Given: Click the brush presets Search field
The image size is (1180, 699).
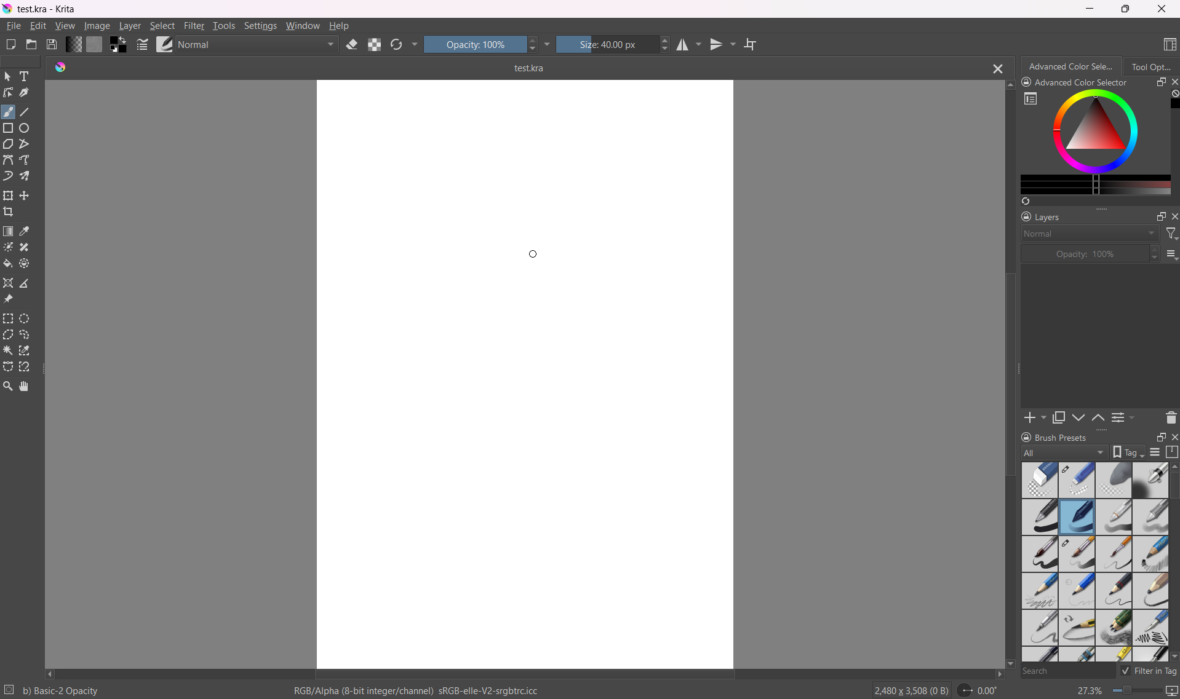Looking at the screenshot, I should click(1067, 671).
